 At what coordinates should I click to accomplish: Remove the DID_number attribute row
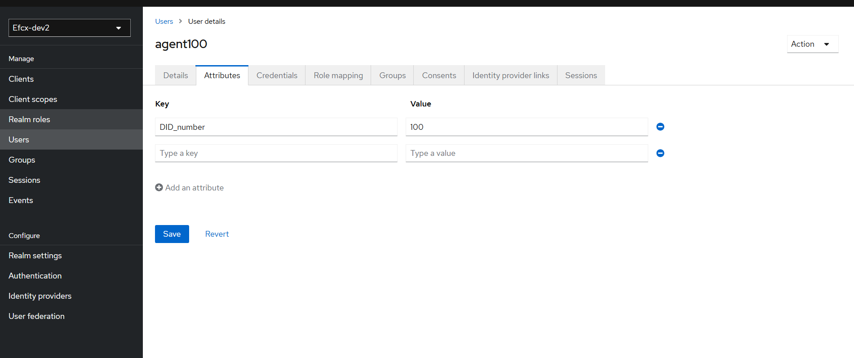[x=660, y=127]
